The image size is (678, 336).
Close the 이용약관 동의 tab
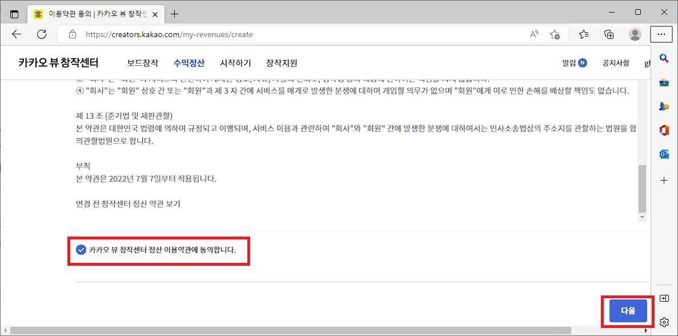coord(156,14)
